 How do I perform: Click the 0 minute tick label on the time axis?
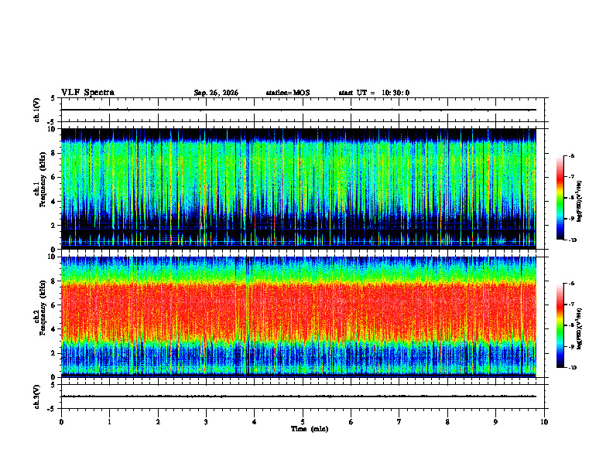(61, 422)
